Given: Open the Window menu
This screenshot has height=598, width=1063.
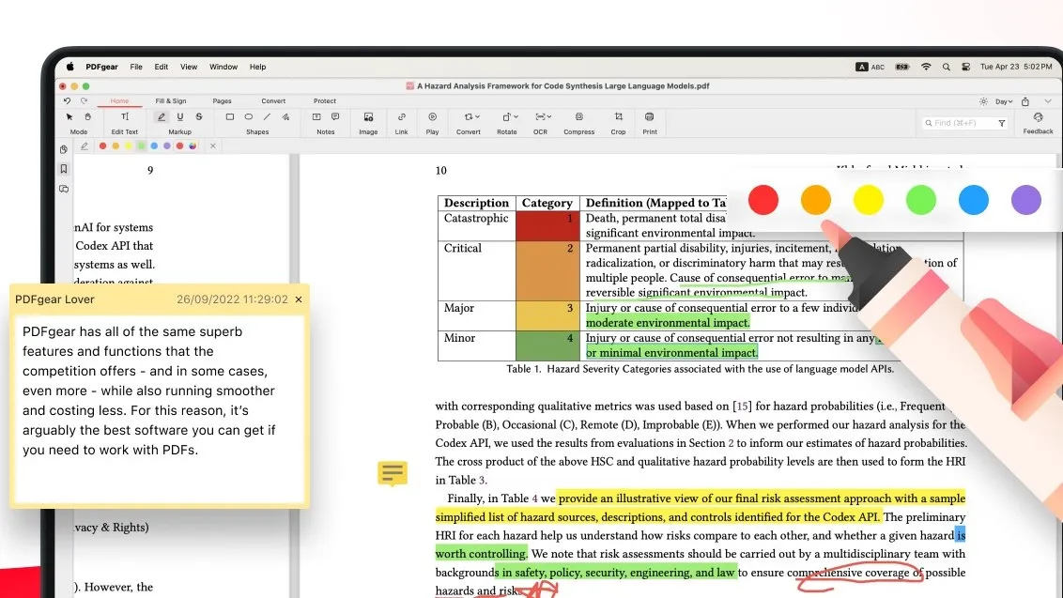Looking at the screenshot, I should [223, 68].
